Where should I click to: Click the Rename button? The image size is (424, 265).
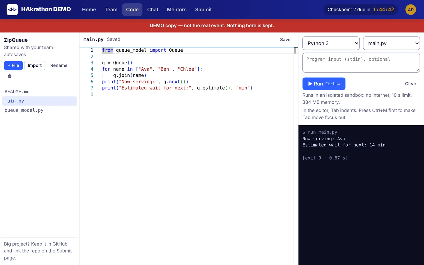pyautogui.click(x=59, y=65)
